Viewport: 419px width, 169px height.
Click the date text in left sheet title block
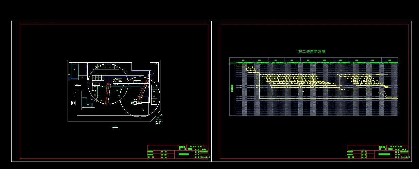205,157
